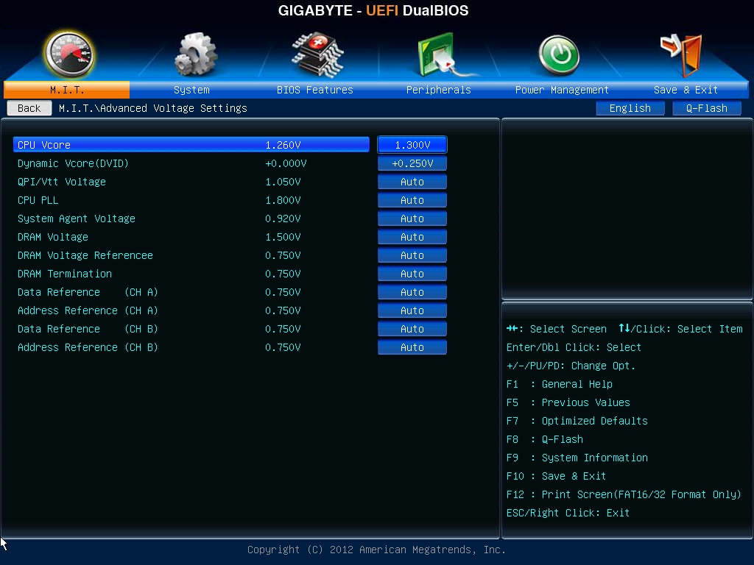Viewport: 754px width, 565px height.
Task: Select the Data Reference (CH B) label
Action: tap(88, 329)
